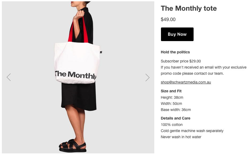Click the "Size and Fit" heading
The image size is (250, 155).
click(x=171, y=91)
